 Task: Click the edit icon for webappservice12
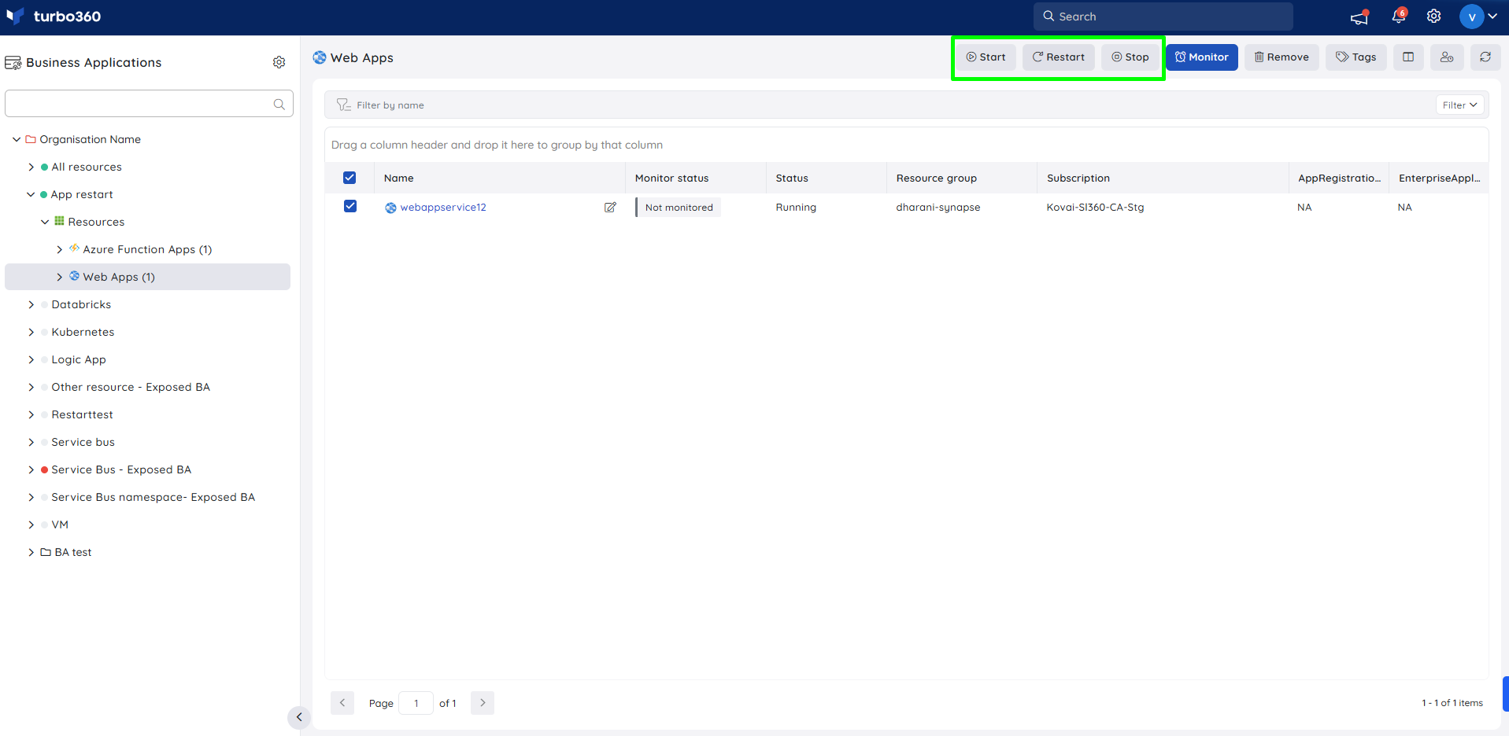[610, 208]
